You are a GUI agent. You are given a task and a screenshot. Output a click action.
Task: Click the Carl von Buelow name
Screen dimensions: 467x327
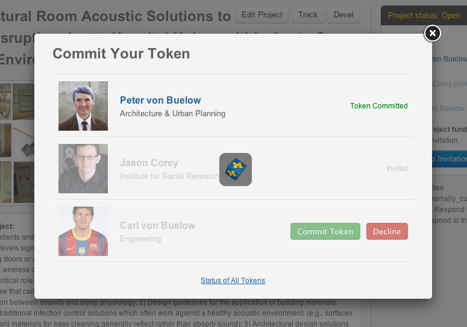click(157, 225)
